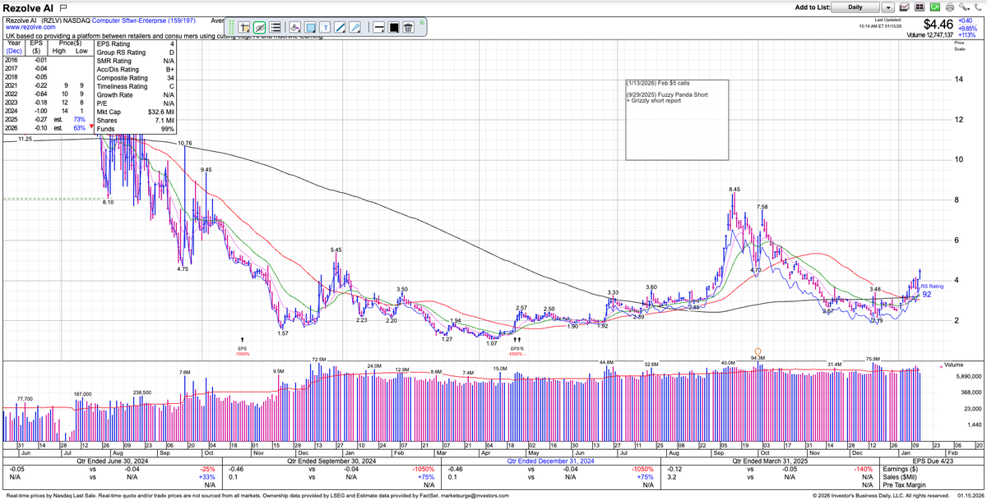987x500 pixels.
Task: Select the trend line drawing tool
Action: pos(340,26)
